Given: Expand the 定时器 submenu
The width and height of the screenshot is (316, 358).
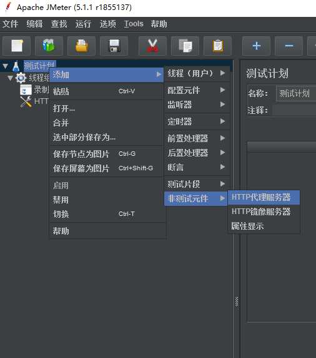Looking at the screenshot, I should click(x=197, y=121).
